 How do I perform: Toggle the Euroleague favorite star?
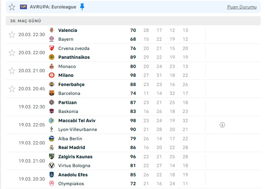tap(12, 7)
